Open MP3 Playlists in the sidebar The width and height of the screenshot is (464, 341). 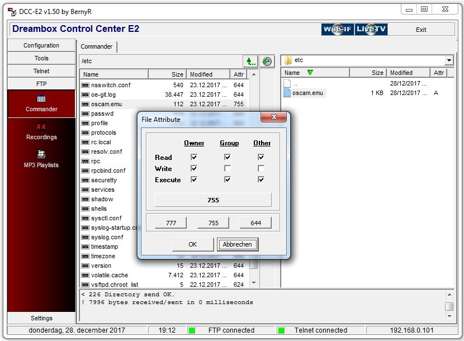[41, 159]
